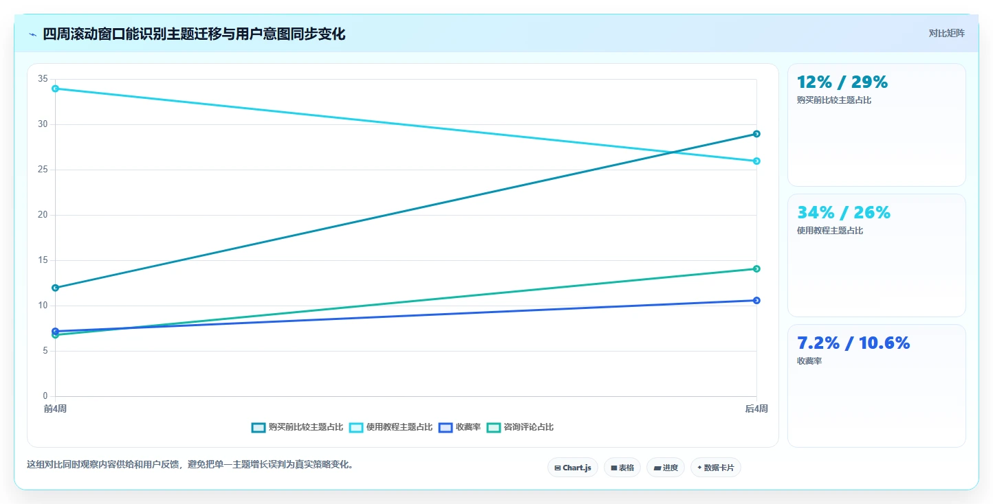Click the 使用教程主题占比 card caption
The image size is (993, 504).
pos(830,231)
